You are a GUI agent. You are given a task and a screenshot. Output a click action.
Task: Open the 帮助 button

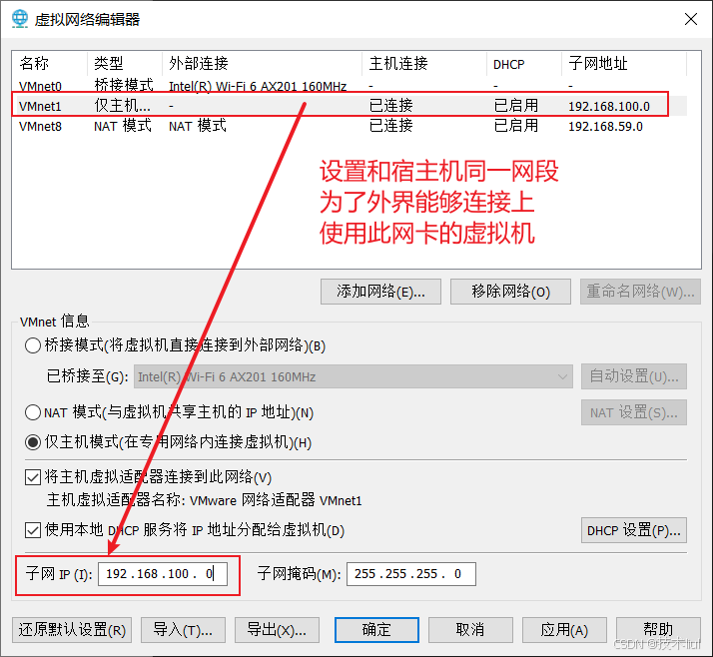tap(658, 630)
